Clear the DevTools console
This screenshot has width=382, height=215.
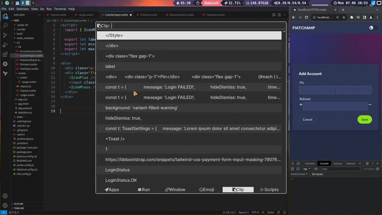coord(298,169)
